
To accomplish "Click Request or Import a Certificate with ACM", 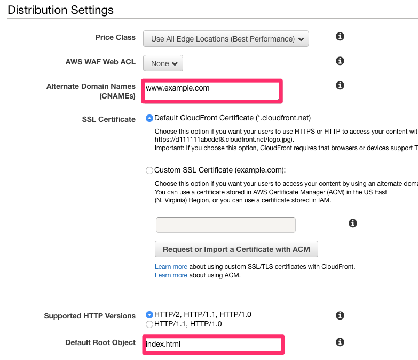I will pyautogui.click(x=236, y=249).
